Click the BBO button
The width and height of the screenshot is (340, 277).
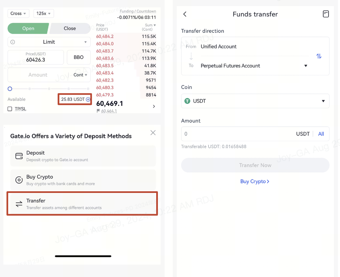(x=78, y=57)
